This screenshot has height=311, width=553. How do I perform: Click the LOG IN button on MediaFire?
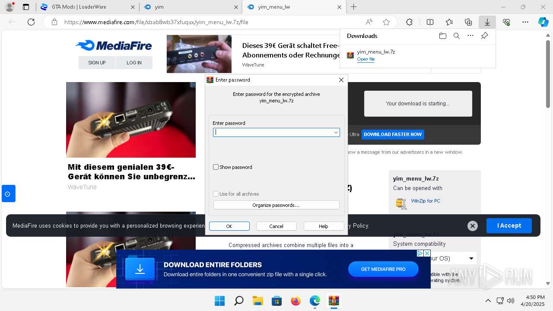pyautogui.click(x=134, y=63)
